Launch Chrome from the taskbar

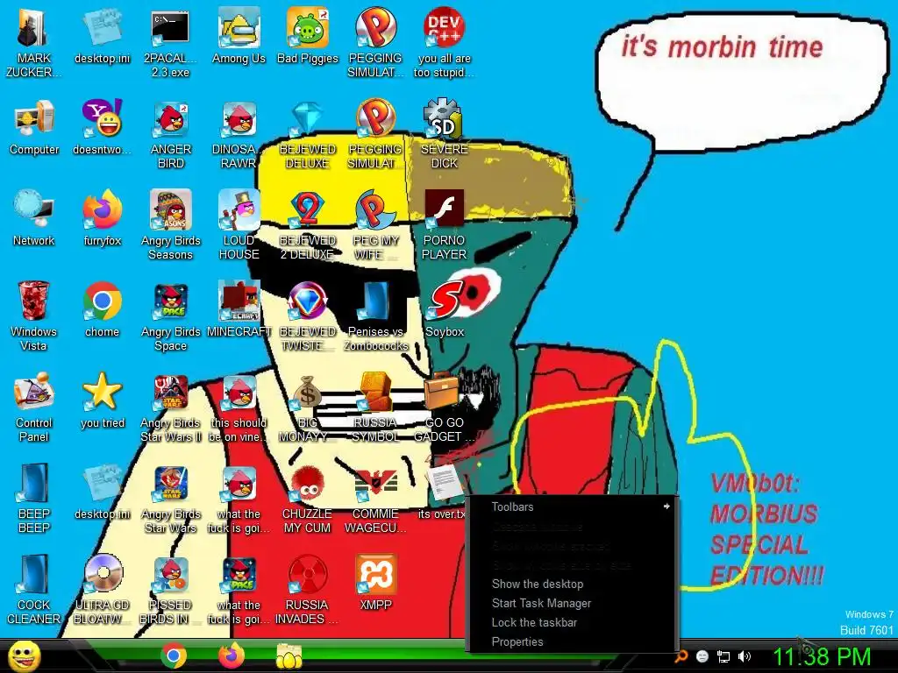174,655
